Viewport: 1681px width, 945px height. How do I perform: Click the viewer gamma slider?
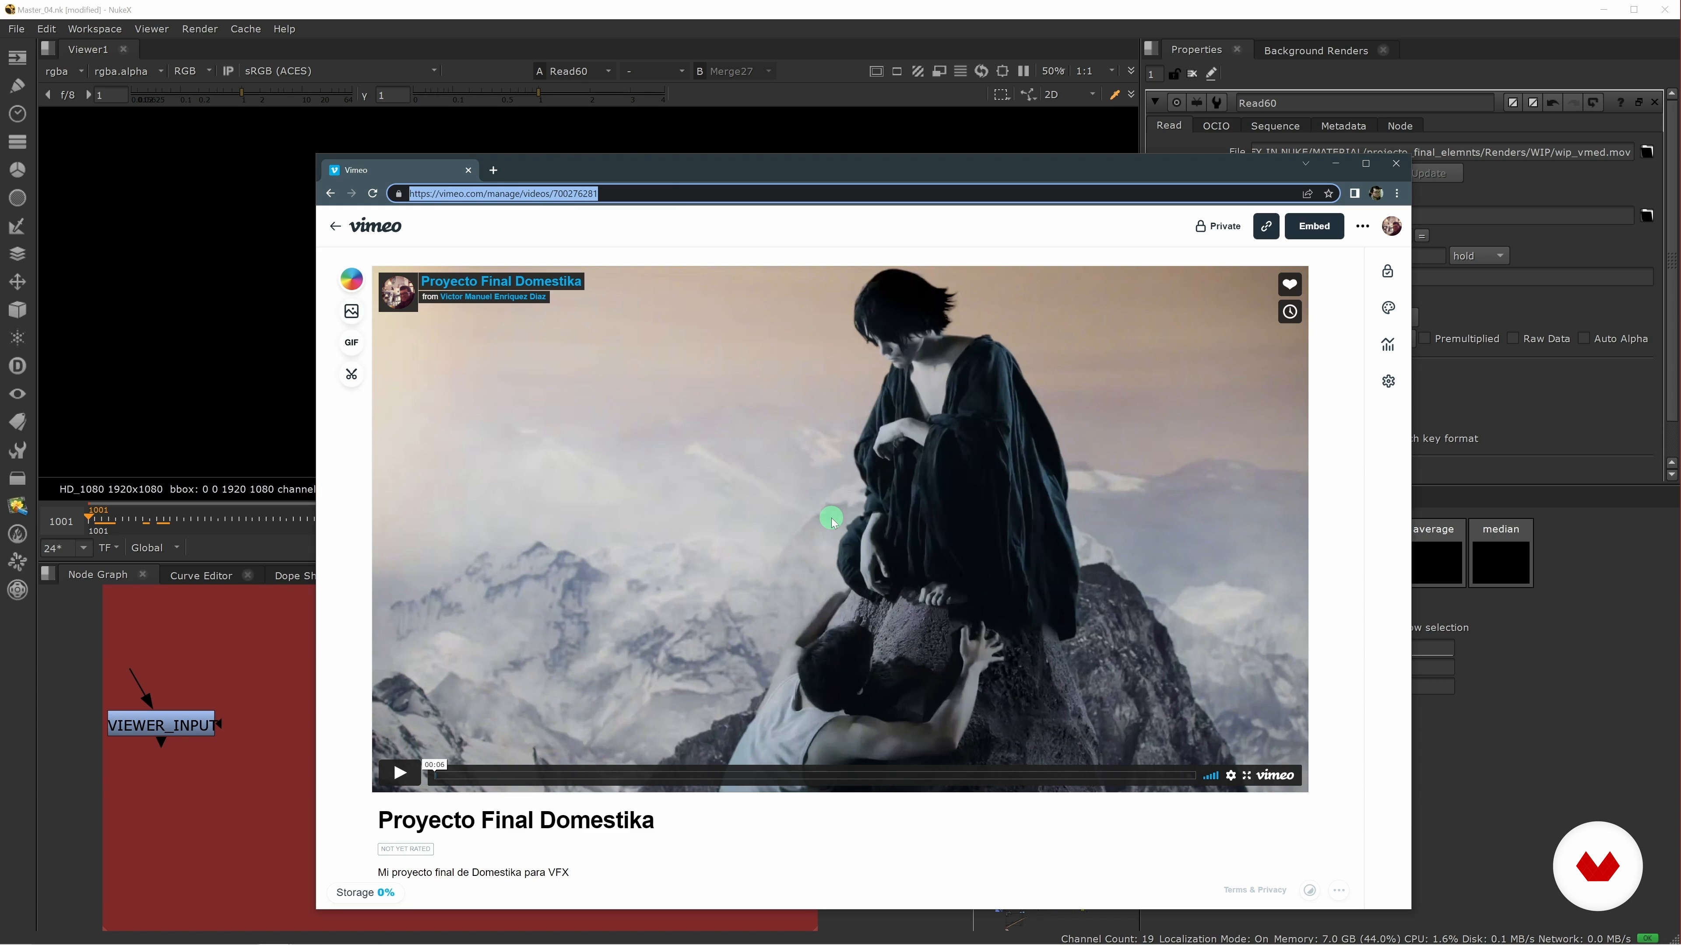point(539,95)
